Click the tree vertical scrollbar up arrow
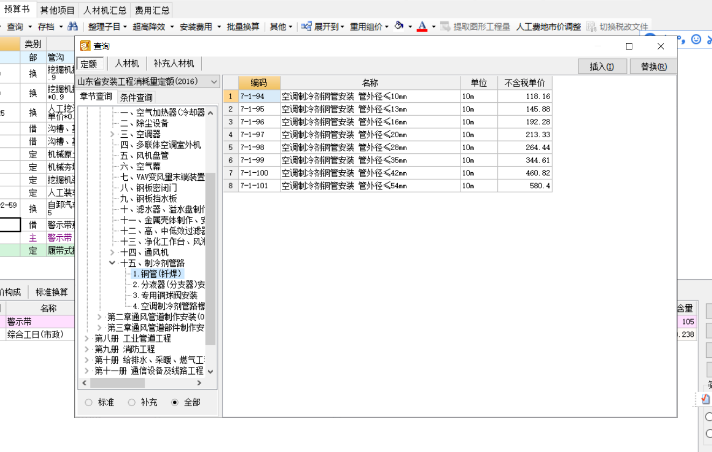 pyautogui.click(x=210, y=112)
